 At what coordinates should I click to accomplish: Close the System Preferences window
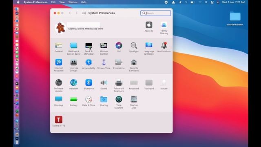pos(55,13)
